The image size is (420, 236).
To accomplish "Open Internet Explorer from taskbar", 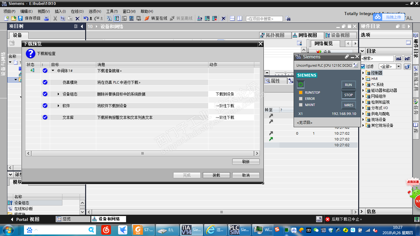I will pos(215,230).
